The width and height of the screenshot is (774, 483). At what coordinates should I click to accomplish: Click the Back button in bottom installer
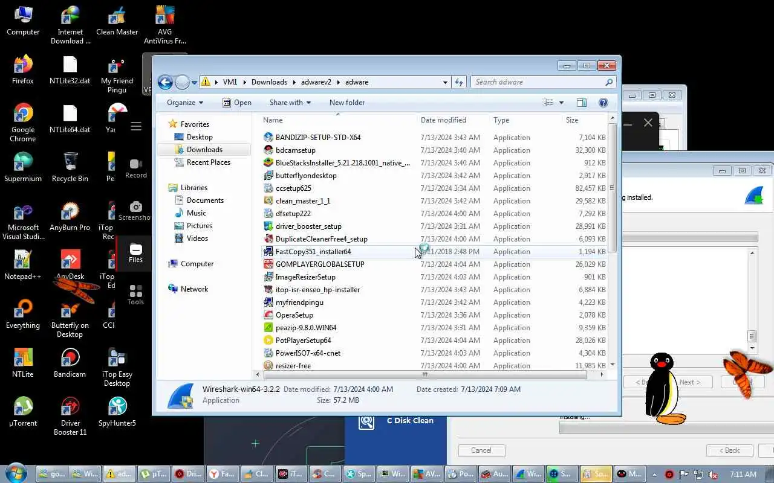coord(729,450)
